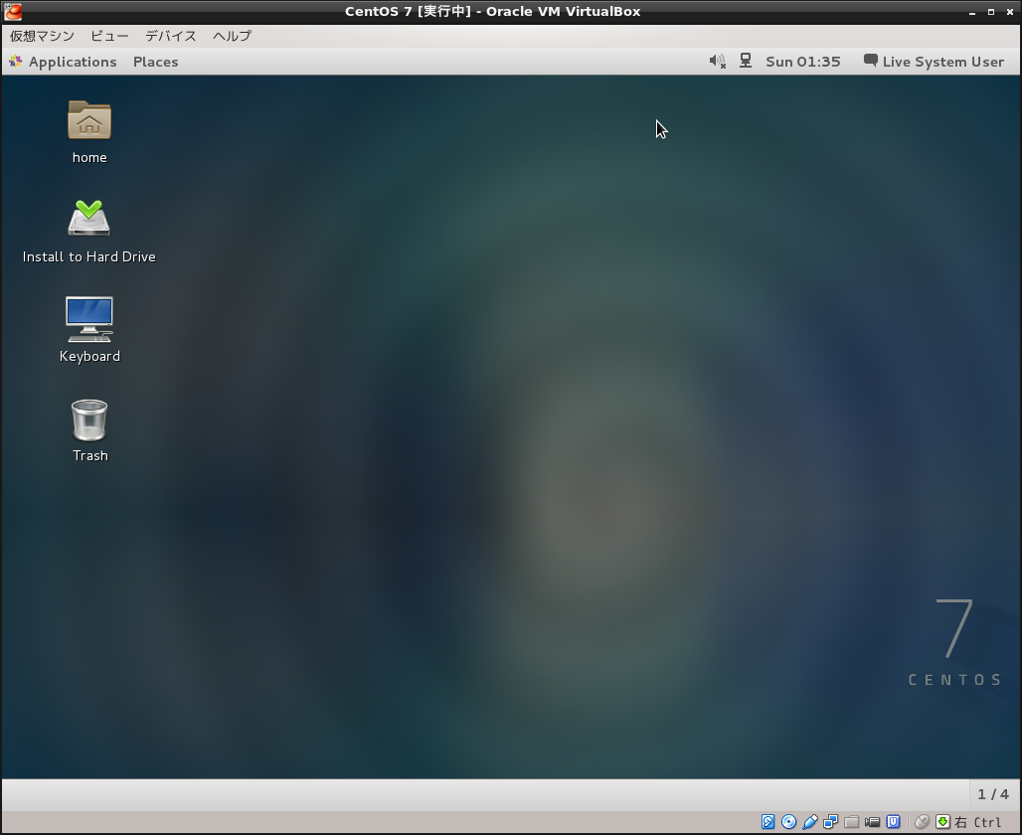
Task: Minimize the VirtualBox window
Action: tap(972, 12)
